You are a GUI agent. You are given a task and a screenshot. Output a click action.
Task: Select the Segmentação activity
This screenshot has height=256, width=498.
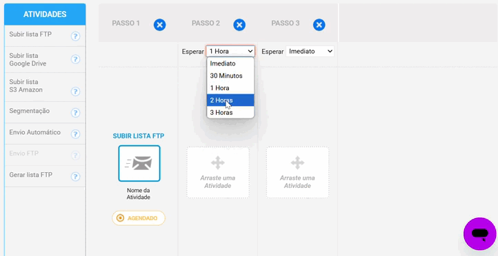45,112
